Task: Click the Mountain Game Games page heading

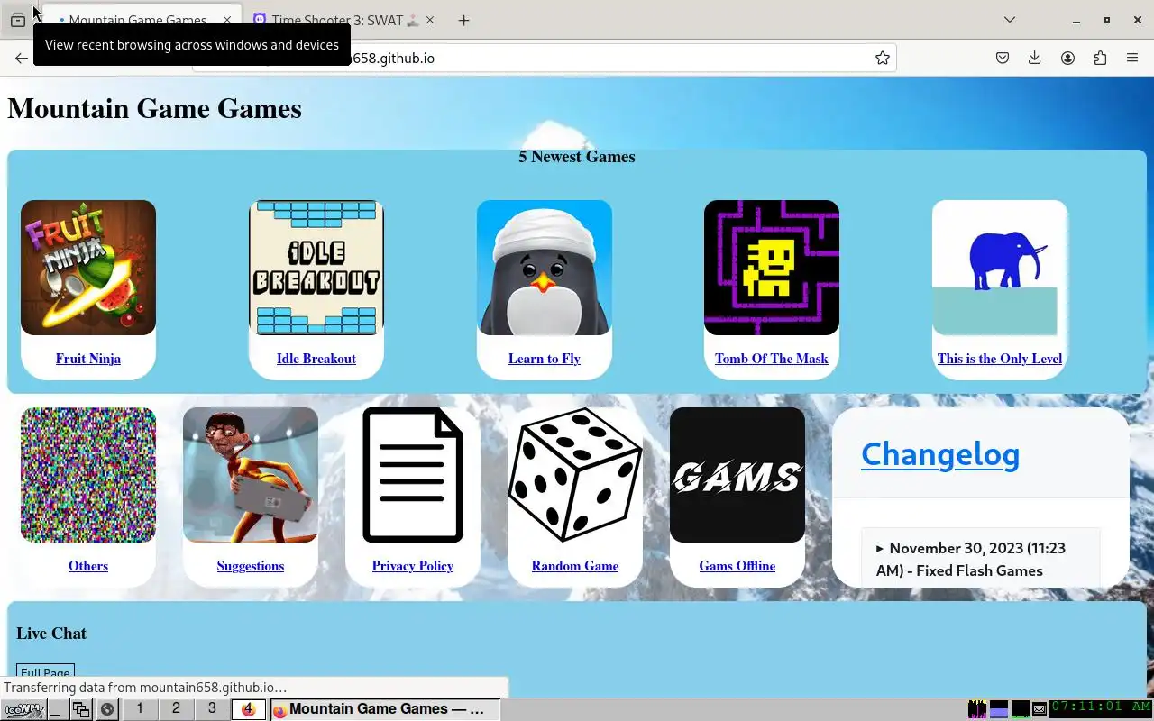Action: tap(154, 109)
